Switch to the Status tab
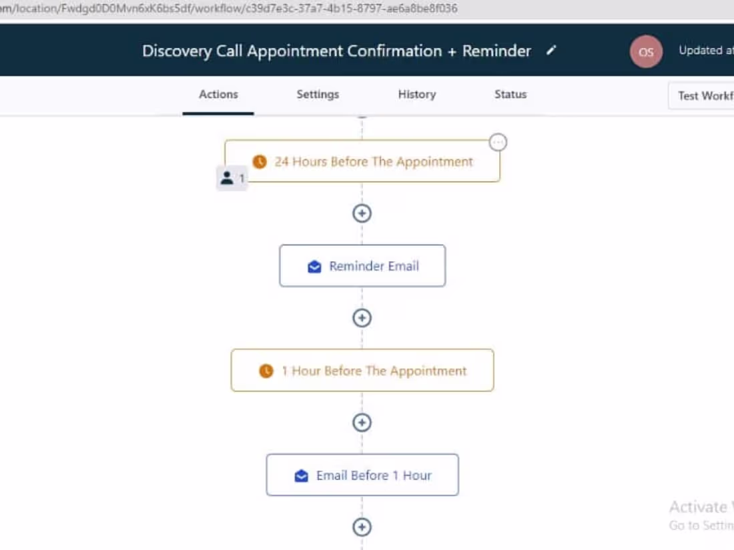 (x=510, y=95)
